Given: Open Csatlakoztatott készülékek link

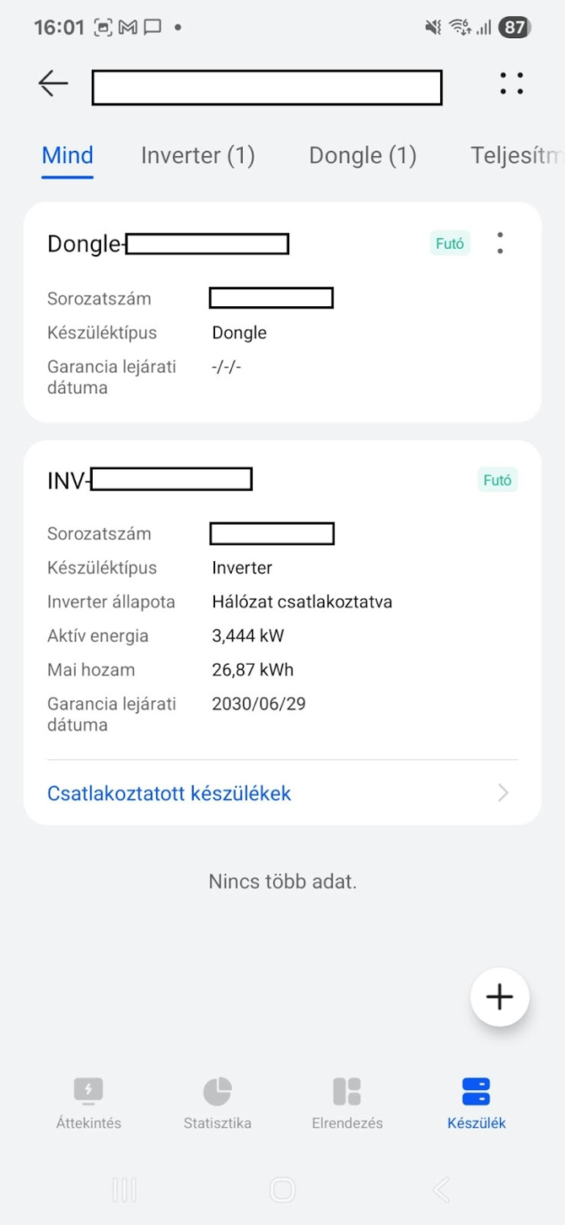Looking at the screenshot, I should click(169, 793).
